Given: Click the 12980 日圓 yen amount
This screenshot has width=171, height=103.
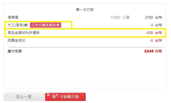Looking at the screenshot, I should pos(120,17).
